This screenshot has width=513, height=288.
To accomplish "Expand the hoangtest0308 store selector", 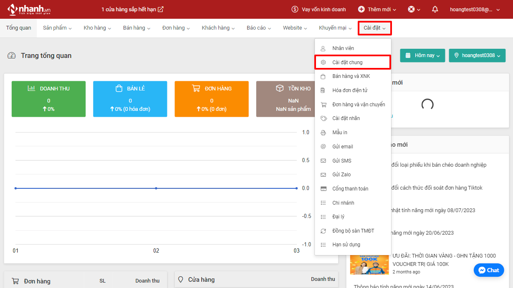I will point(477,55).
